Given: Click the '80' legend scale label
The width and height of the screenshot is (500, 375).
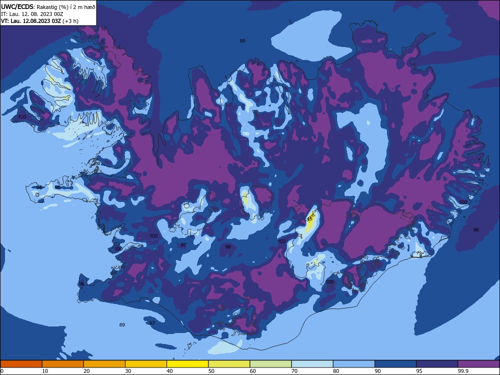Looking at the screenshot, I should click(336, 371).
